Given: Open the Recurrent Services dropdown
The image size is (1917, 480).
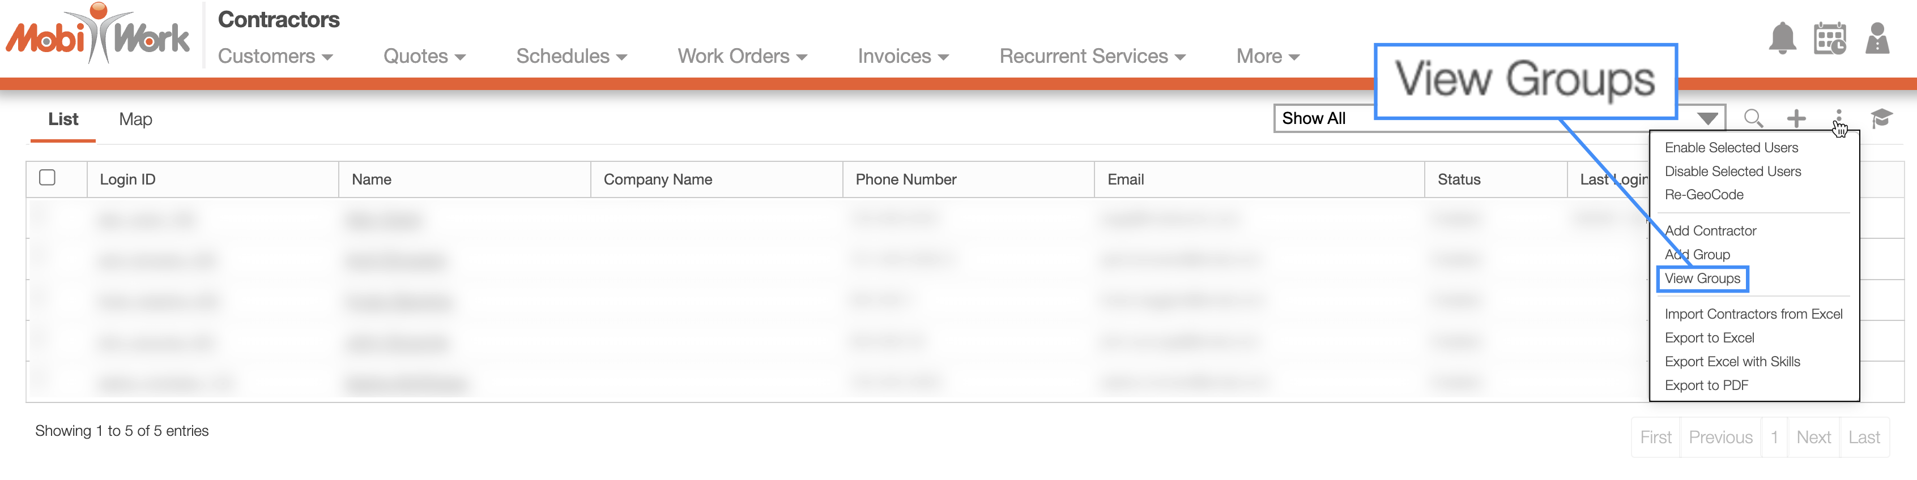Looking at the screenshot, I should pos(1092,57).
